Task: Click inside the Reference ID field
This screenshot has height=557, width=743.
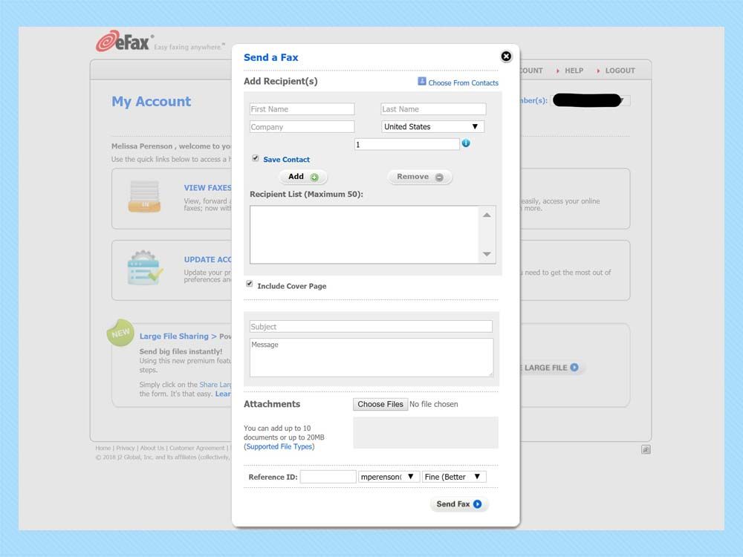Action: 328,476
